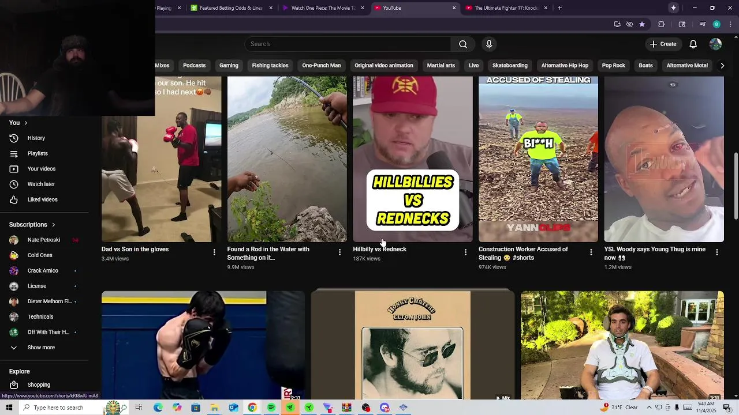Show hidden system tray icons
This screenshot has height=415, width=739.
649,408
